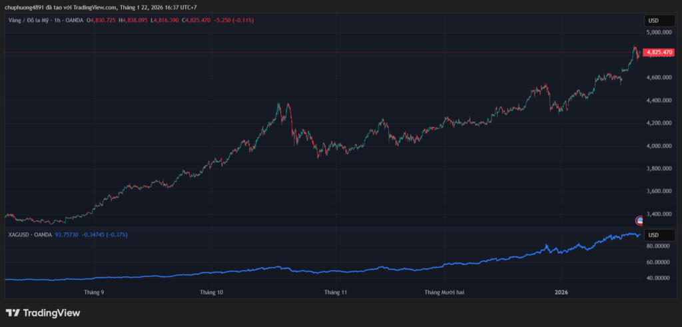This screenshot has width=682, height=327.
Task: Click the Tháng 11 time axis label
Action: tap(336, 292)
